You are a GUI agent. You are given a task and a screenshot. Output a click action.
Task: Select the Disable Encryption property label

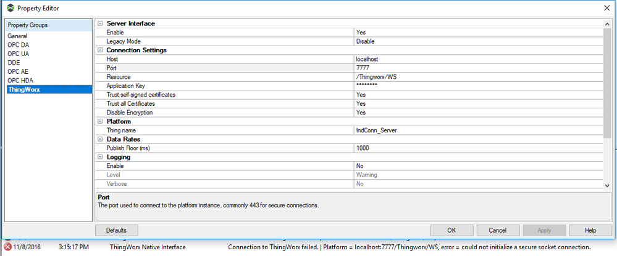130,113
